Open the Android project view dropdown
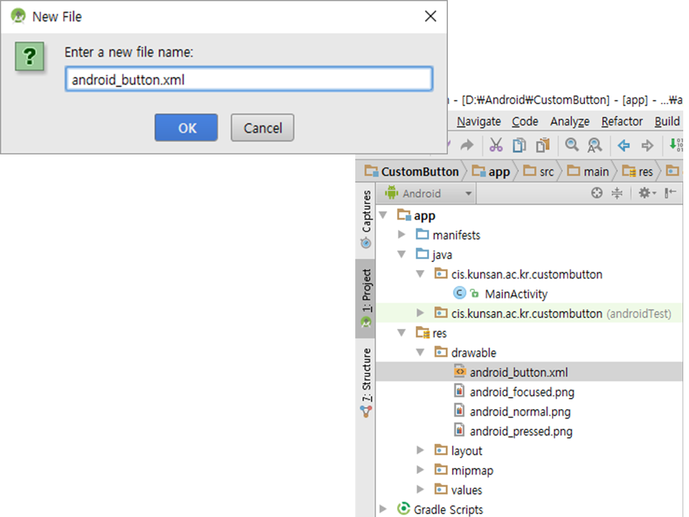Screen dimensions: 689x517 point(428,193)
